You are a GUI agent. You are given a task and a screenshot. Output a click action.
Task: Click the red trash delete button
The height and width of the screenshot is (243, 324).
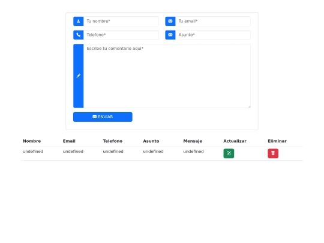[x=273, y=154]
